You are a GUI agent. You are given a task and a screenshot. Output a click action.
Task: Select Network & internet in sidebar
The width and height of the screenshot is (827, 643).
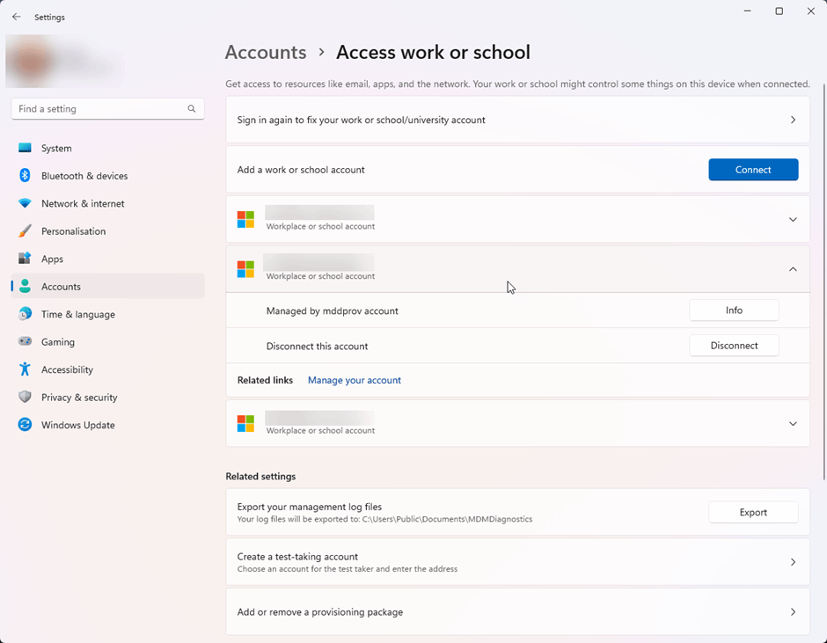point(107,203)
